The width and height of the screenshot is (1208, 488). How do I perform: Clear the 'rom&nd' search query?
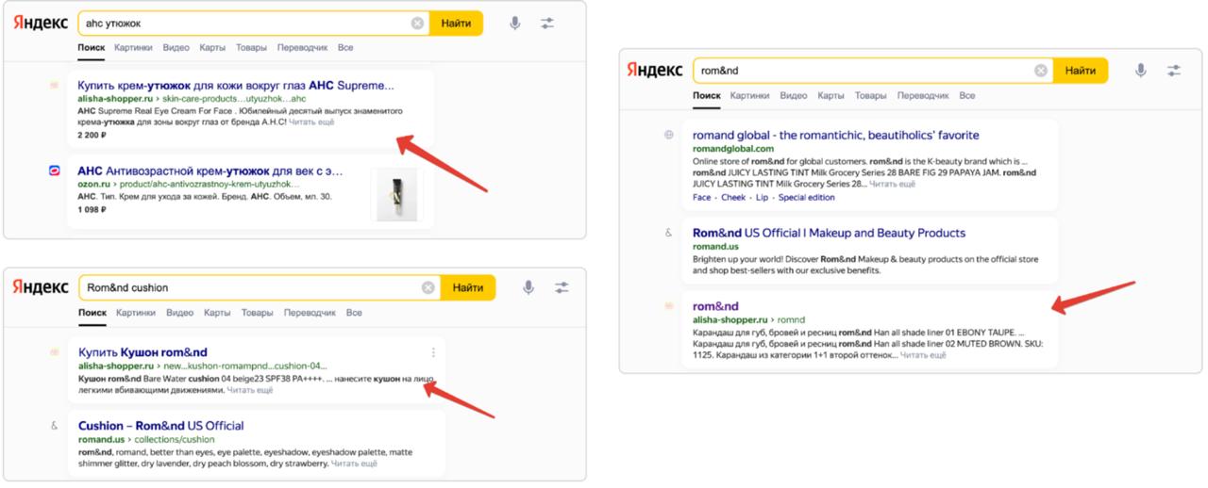click(x=1041, y=71)
